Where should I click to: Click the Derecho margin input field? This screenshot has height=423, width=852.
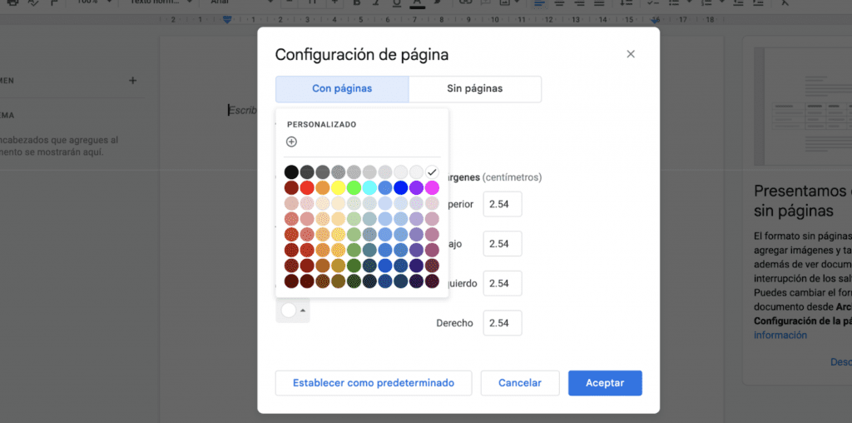(503, 323)
